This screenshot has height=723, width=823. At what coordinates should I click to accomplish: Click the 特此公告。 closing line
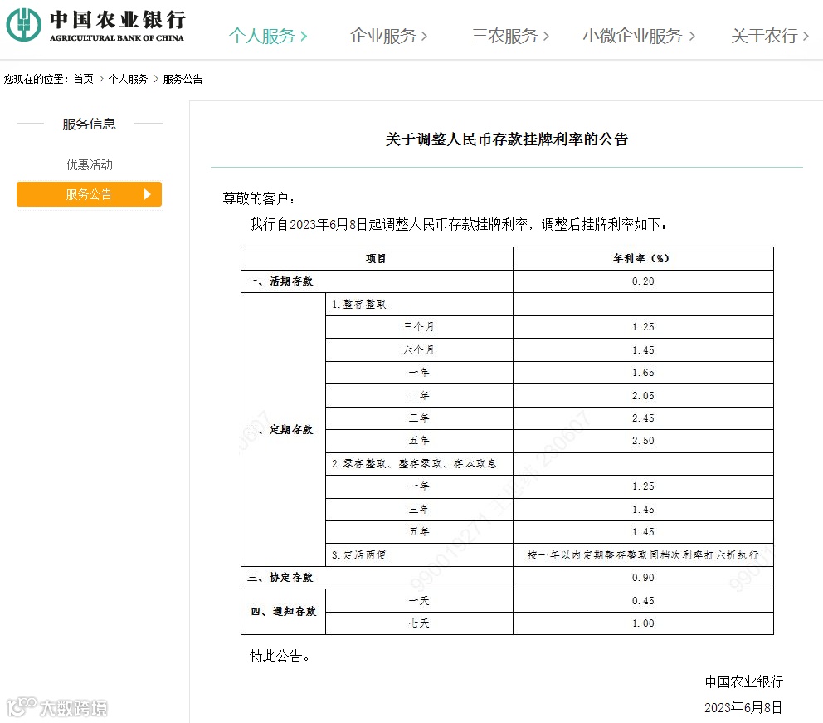coord(280,657)
